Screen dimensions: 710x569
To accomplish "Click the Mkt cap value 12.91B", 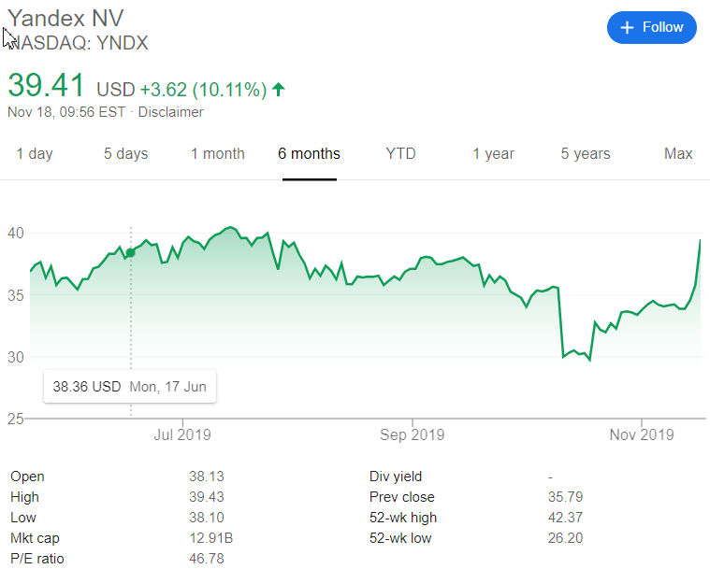I will 209,538.
